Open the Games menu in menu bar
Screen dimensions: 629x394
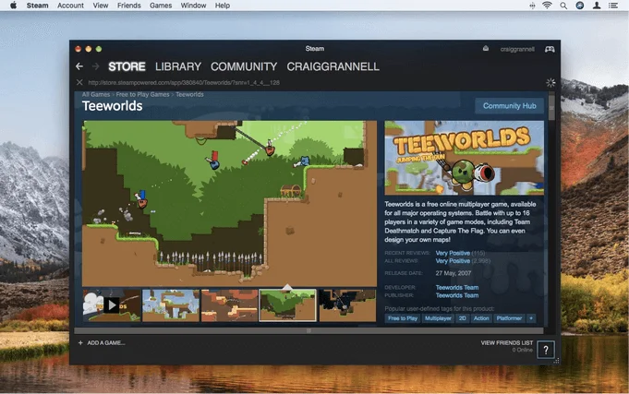point(161,6)
